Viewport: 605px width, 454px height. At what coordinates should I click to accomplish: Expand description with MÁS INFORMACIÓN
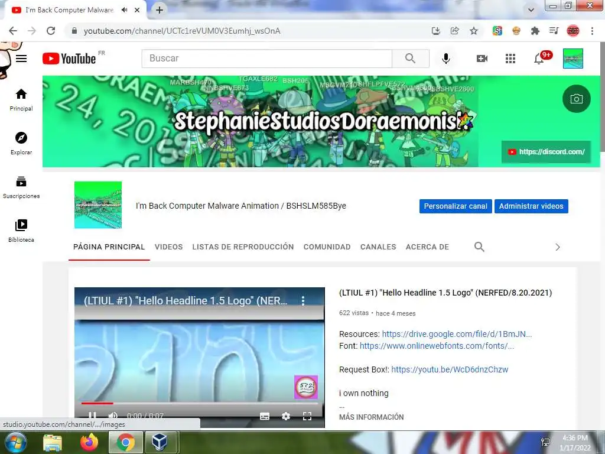click(371, 417)
